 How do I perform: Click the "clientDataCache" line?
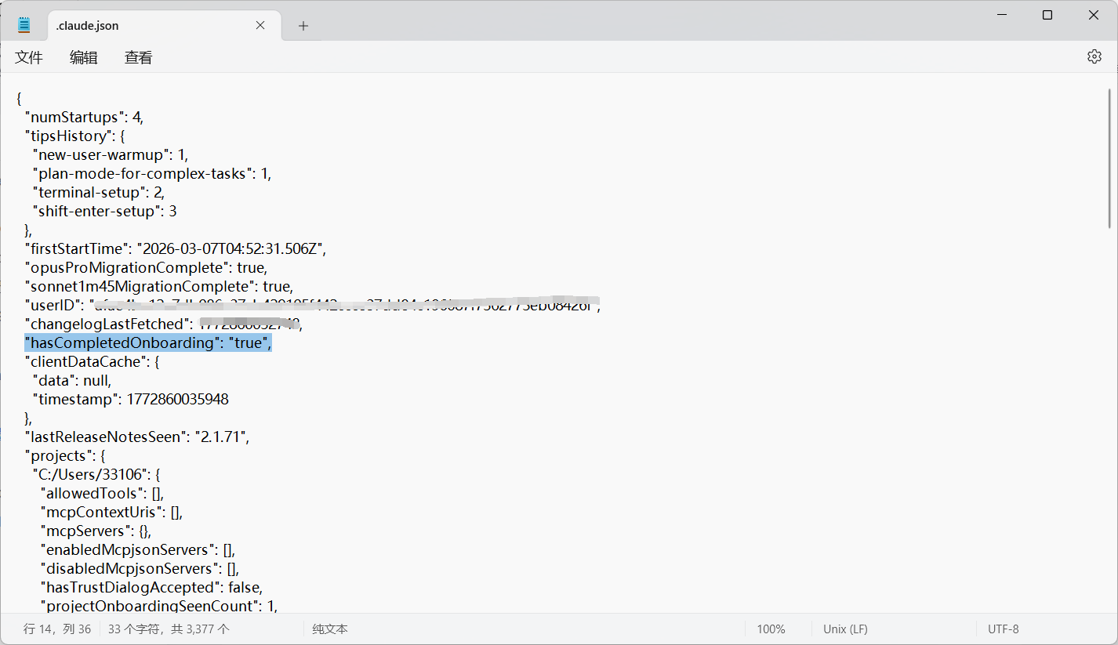point(93,361)
